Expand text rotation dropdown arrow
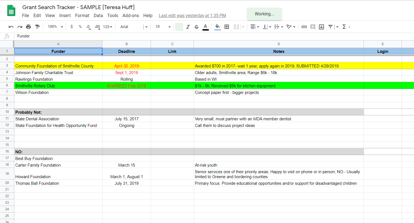Viewport: 414px width, 223px height. 294,27
